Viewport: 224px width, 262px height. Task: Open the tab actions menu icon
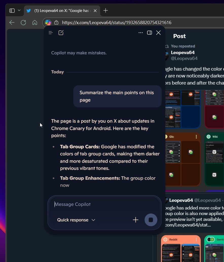point(12,11)
